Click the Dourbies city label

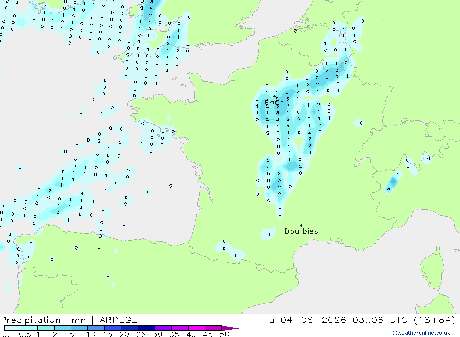[301, 231]
